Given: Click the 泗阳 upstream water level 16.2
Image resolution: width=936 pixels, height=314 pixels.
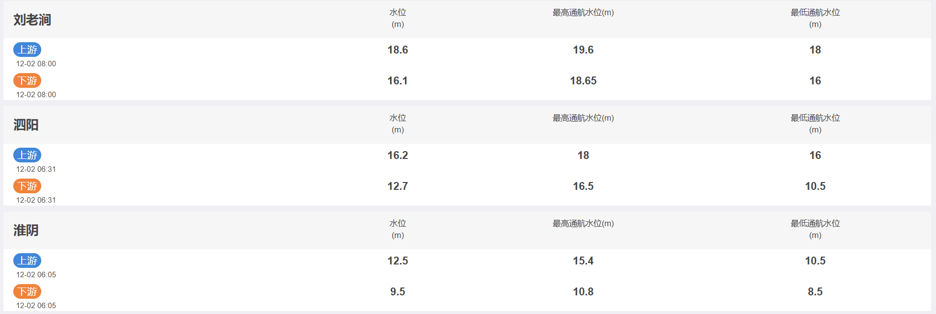Looking at the screenshot, I should coord(398,155).
